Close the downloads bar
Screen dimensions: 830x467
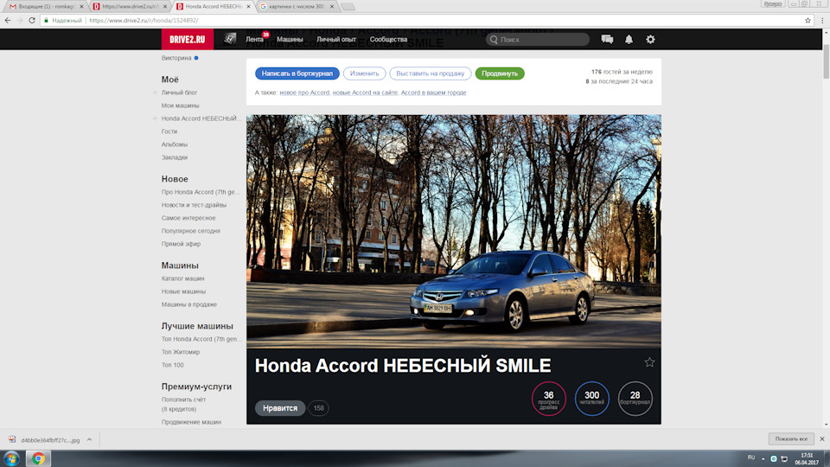[x=822, y=439]
